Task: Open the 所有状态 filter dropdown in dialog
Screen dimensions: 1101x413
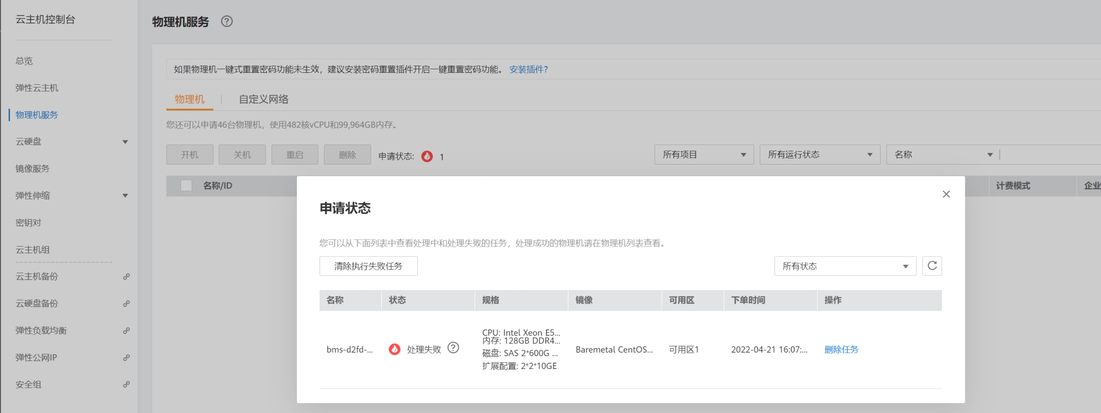Action: tap(845, 266)
